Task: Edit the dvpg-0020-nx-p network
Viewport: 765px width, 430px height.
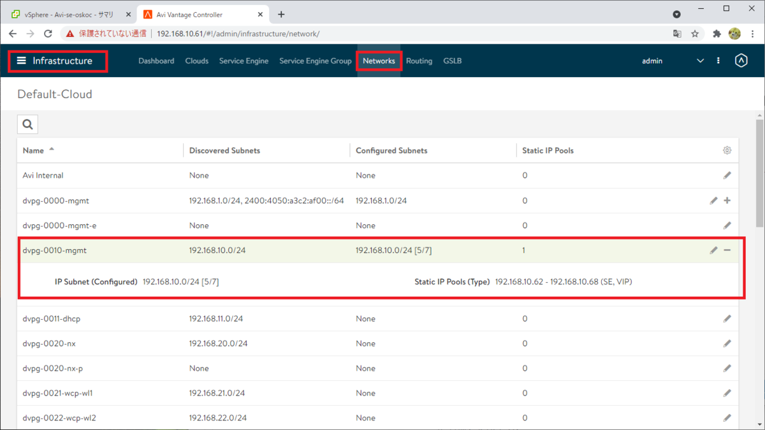Action: tap(727, 368)
